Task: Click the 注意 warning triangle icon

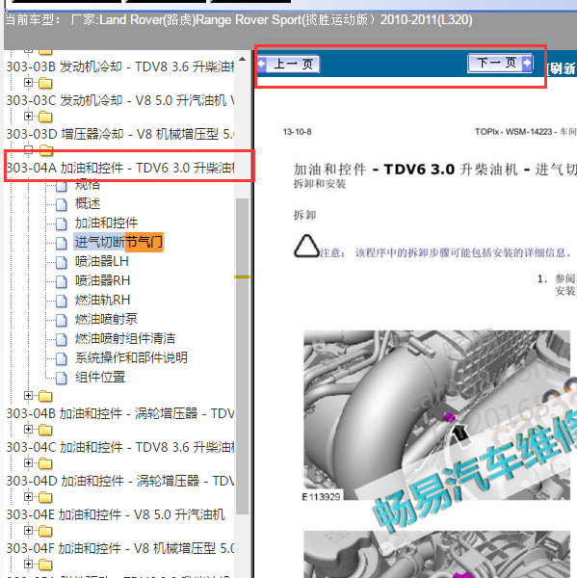Action: tap(306, 246)
